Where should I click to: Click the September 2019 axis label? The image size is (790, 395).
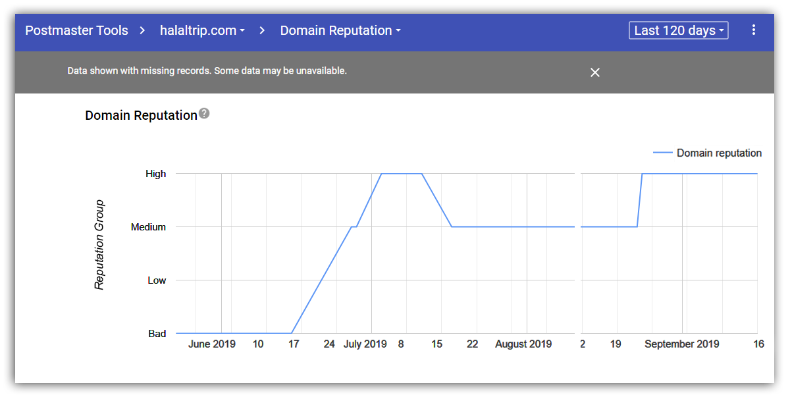click(682, 344)
